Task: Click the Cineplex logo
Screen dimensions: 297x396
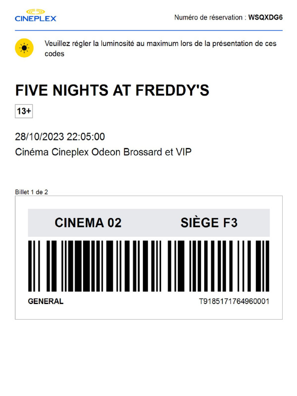Action: (36, 15)
